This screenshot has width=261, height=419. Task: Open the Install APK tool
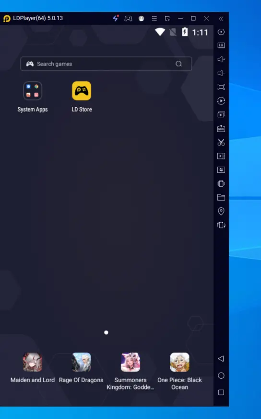coord(221,128)
